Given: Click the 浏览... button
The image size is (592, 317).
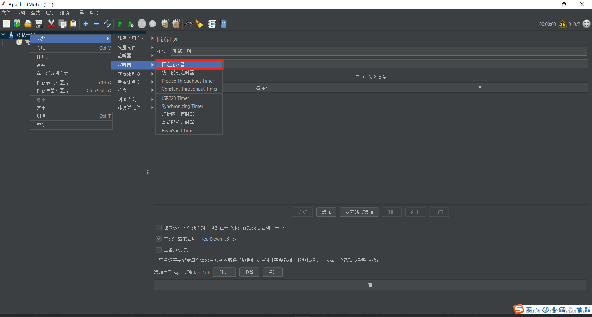Looking at the screenshot, I should click(x=224, y=272).
